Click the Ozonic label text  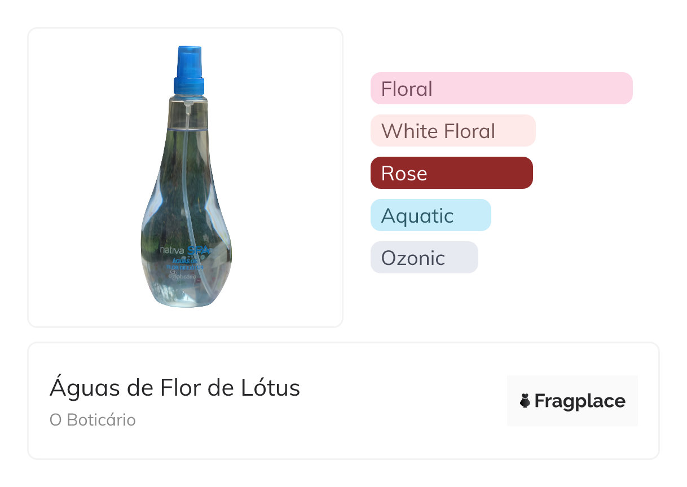pos(413,258)
